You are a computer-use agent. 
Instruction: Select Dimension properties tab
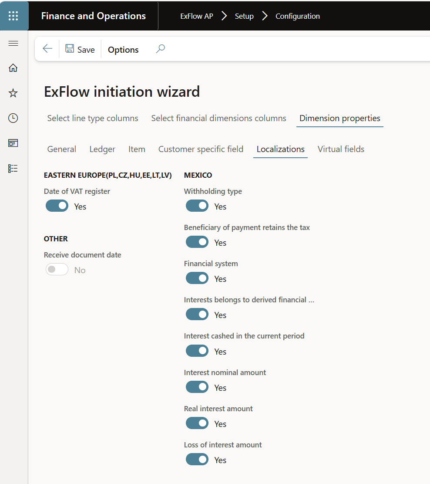(339, 118)
